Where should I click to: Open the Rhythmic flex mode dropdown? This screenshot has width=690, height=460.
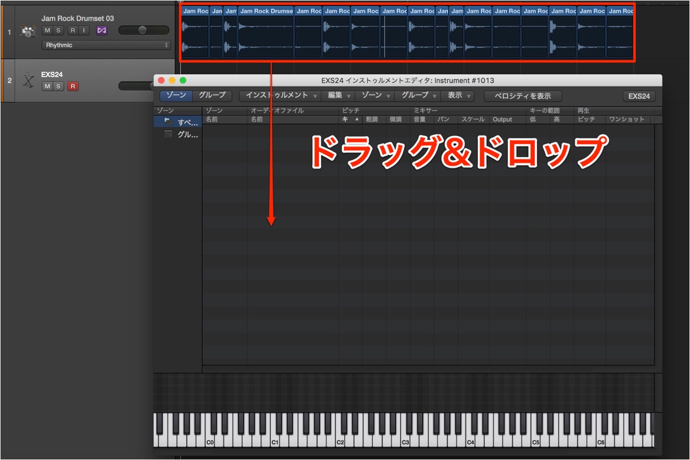[x=106, y=45]
